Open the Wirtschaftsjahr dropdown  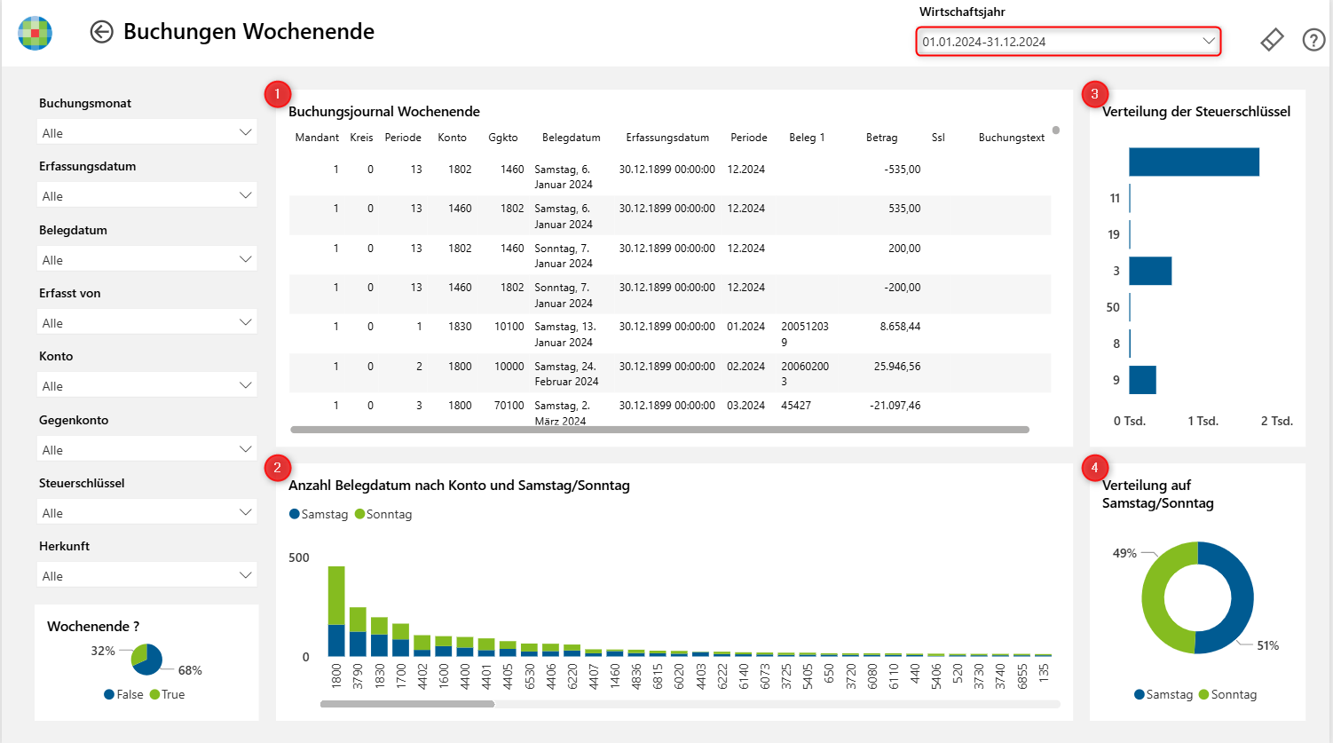1069,42
